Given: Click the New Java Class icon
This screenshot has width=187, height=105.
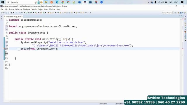Looking at the screenshot, I should (44, 13).
